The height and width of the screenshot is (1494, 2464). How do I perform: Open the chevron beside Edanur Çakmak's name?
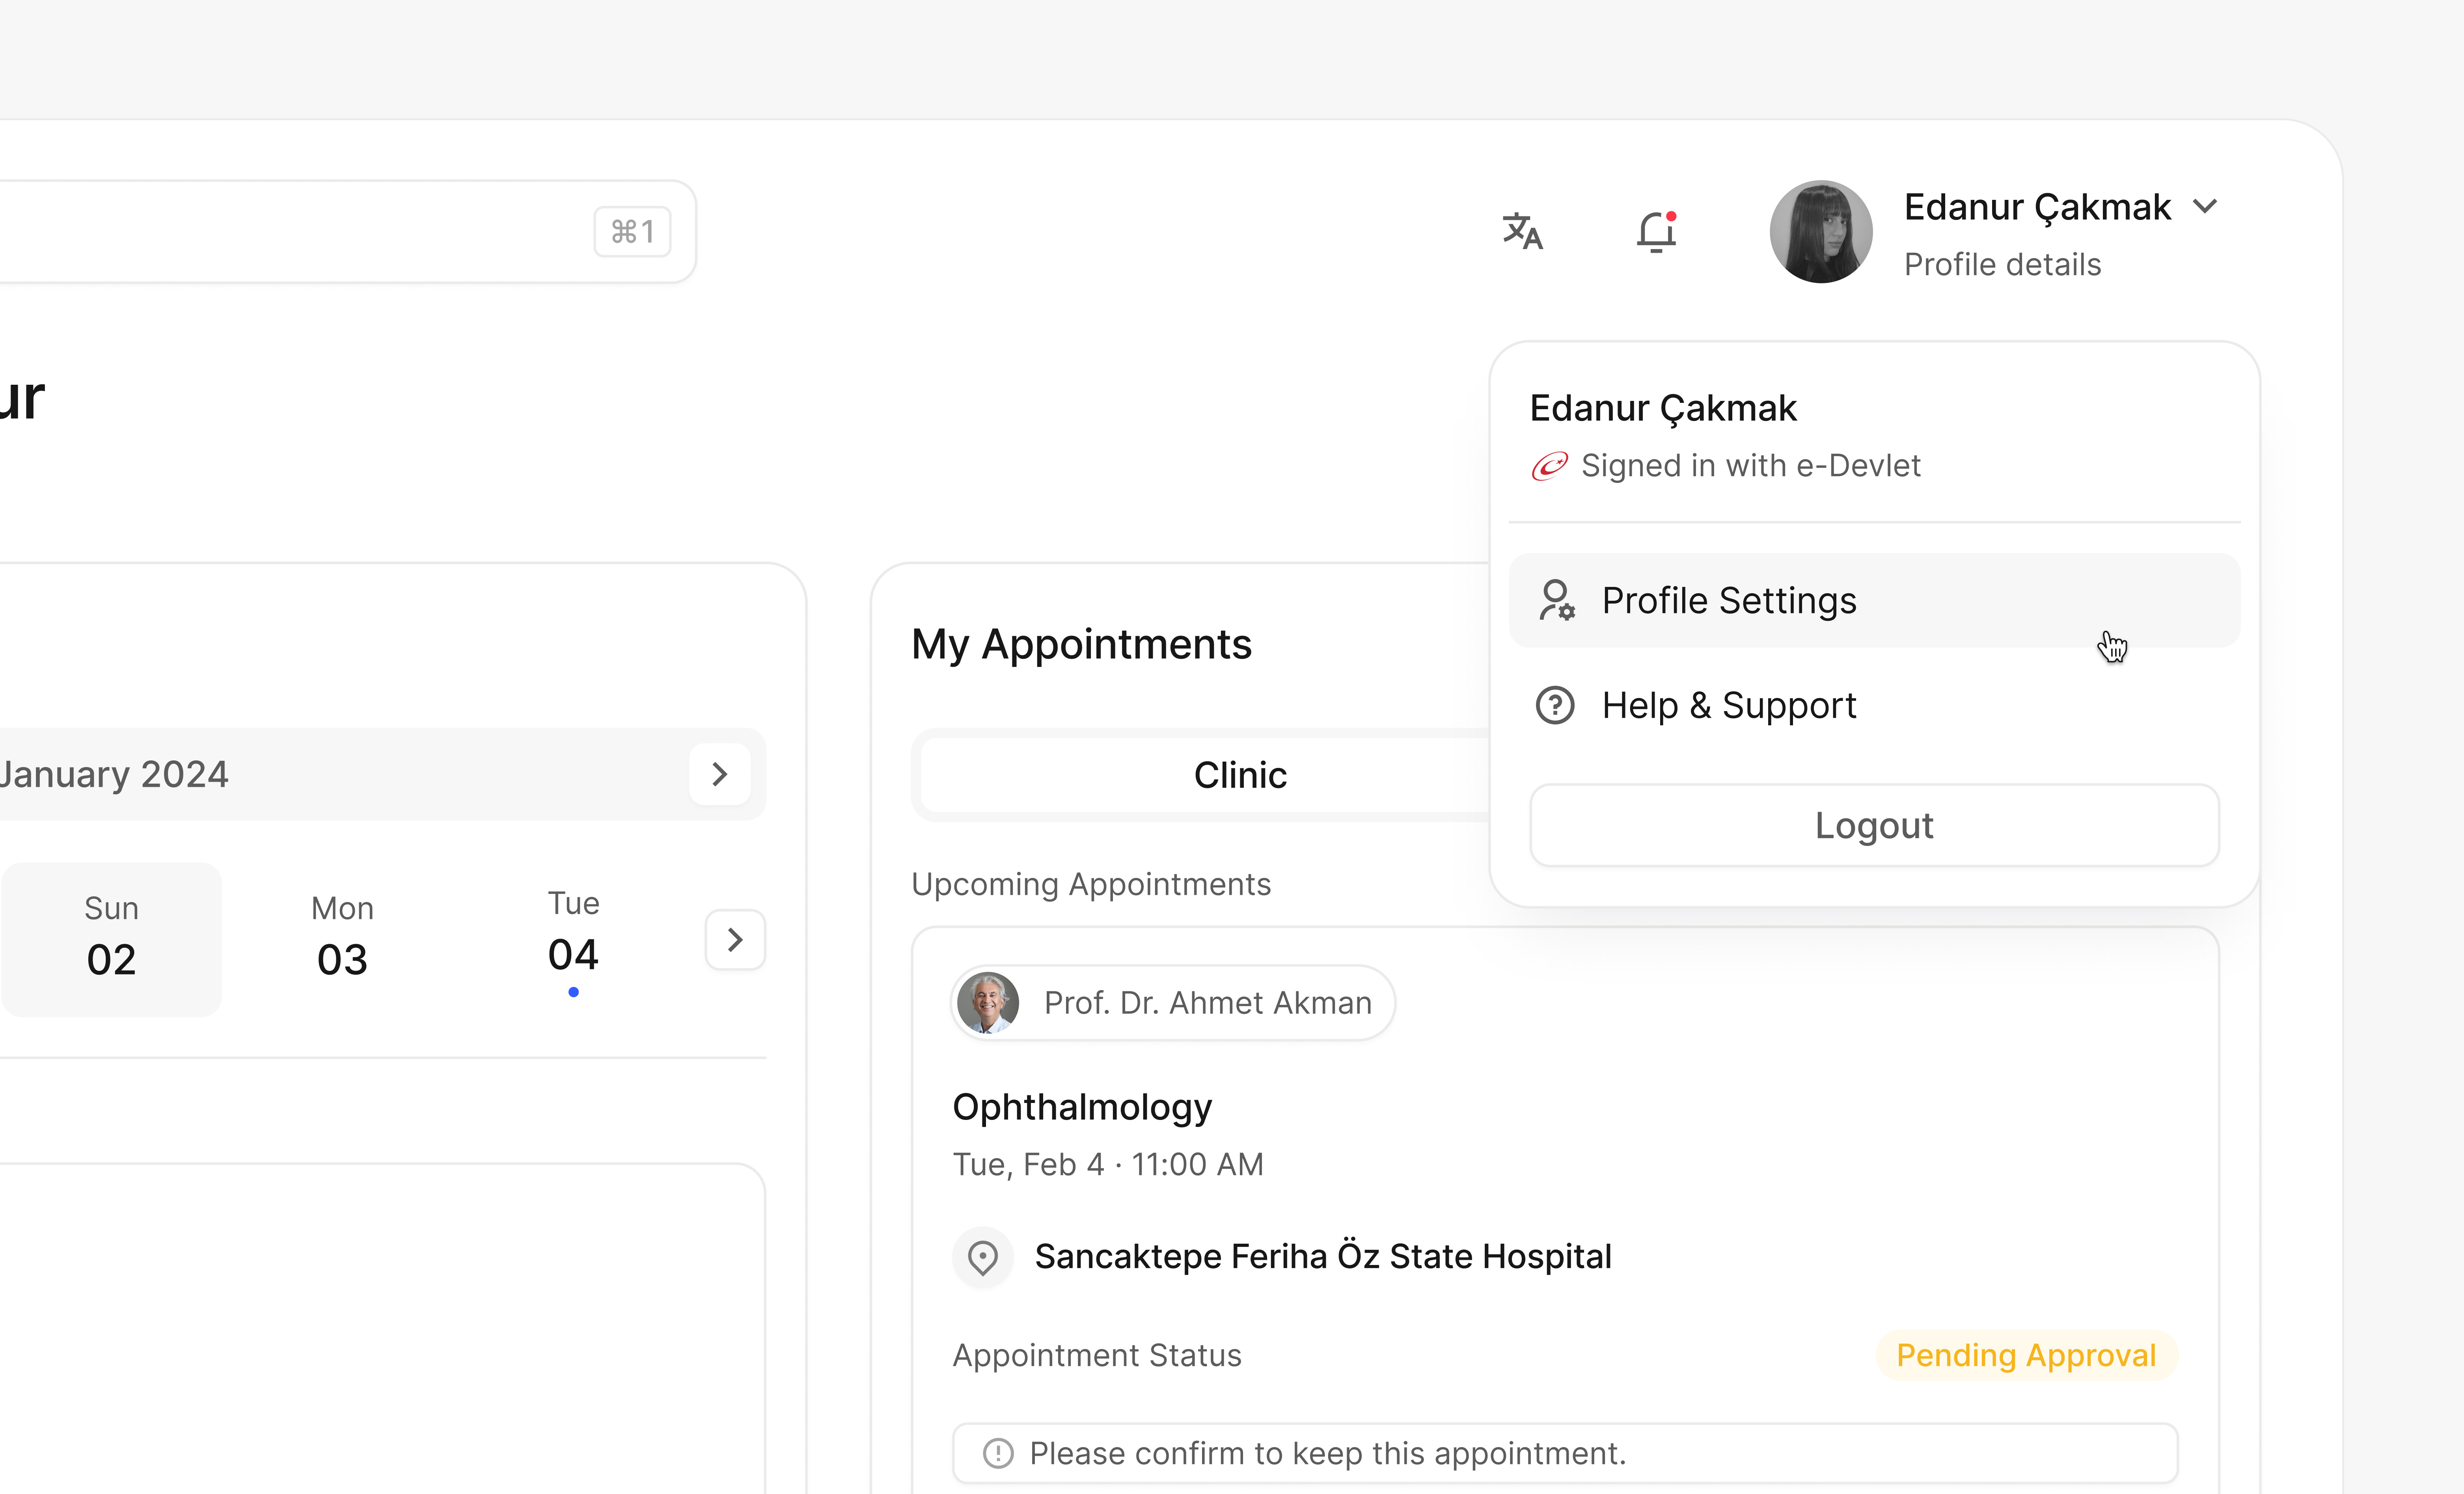pos(2207,206)
